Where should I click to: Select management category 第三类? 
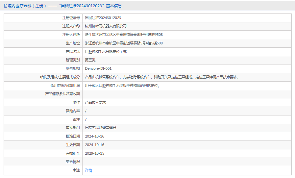(x=90, y=60)
